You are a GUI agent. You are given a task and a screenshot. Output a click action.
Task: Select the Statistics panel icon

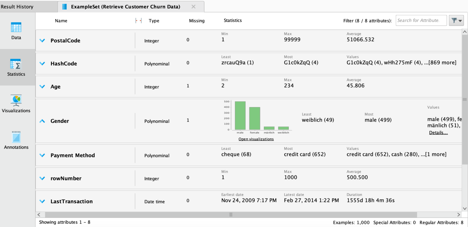[16, 68]
